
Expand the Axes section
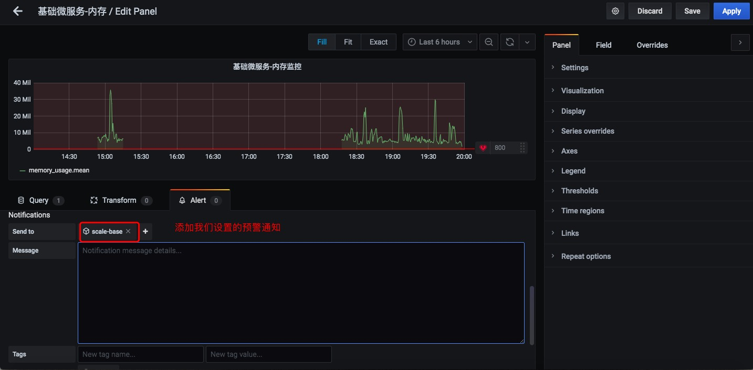tap(649, 151)
